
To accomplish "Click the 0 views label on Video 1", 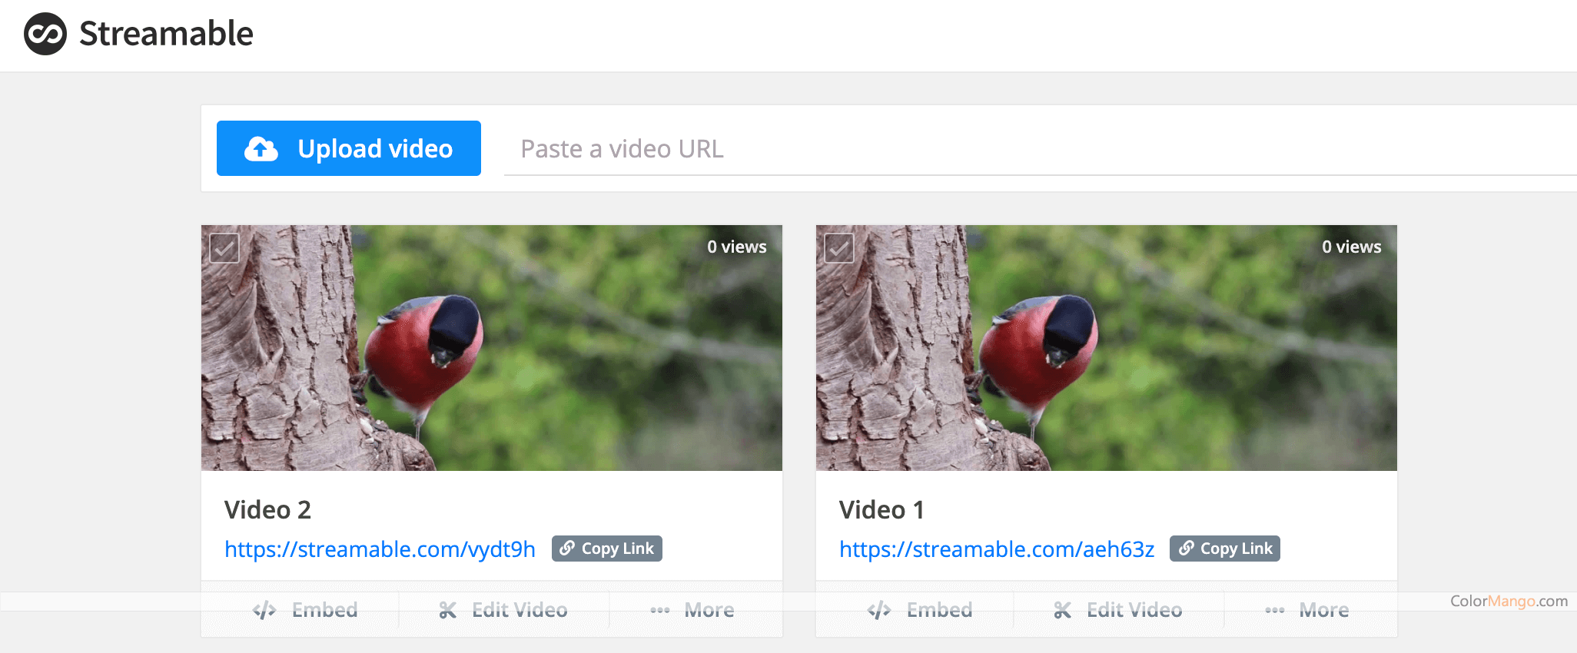I will tap(1352, 247).
